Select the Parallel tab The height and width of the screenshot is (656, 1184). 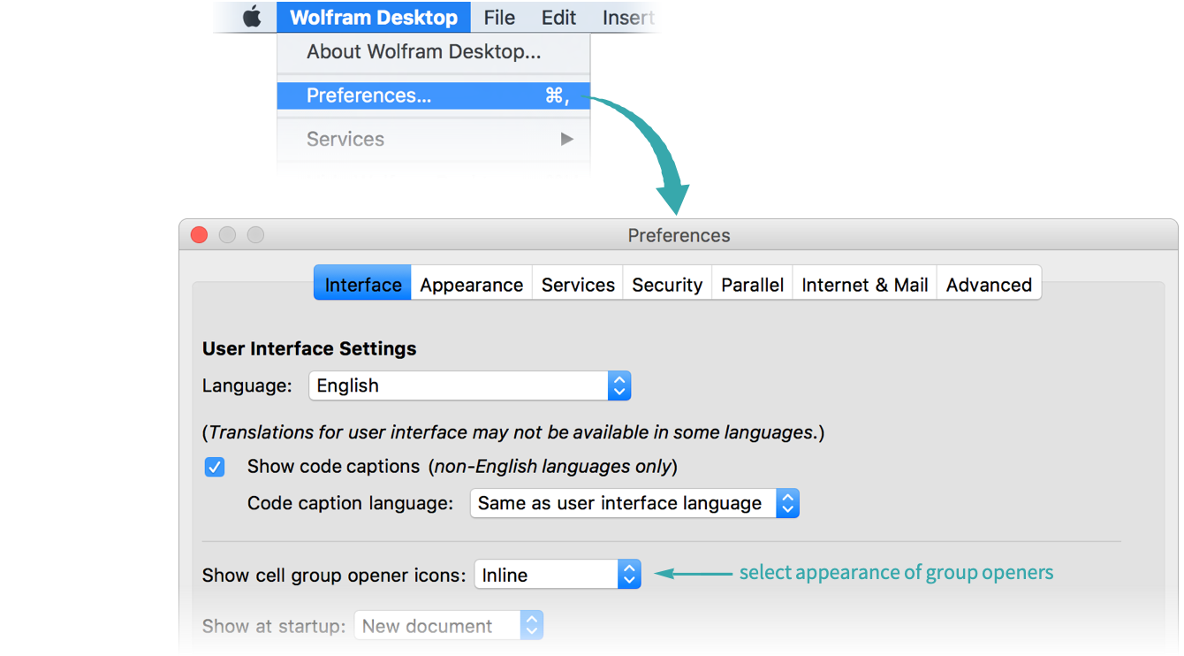[752, 285]
